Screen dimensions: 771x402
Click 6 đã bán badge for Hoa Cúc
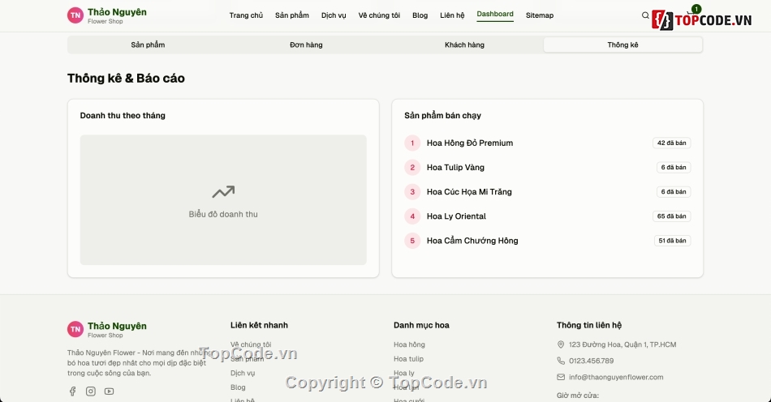(674, 192)
